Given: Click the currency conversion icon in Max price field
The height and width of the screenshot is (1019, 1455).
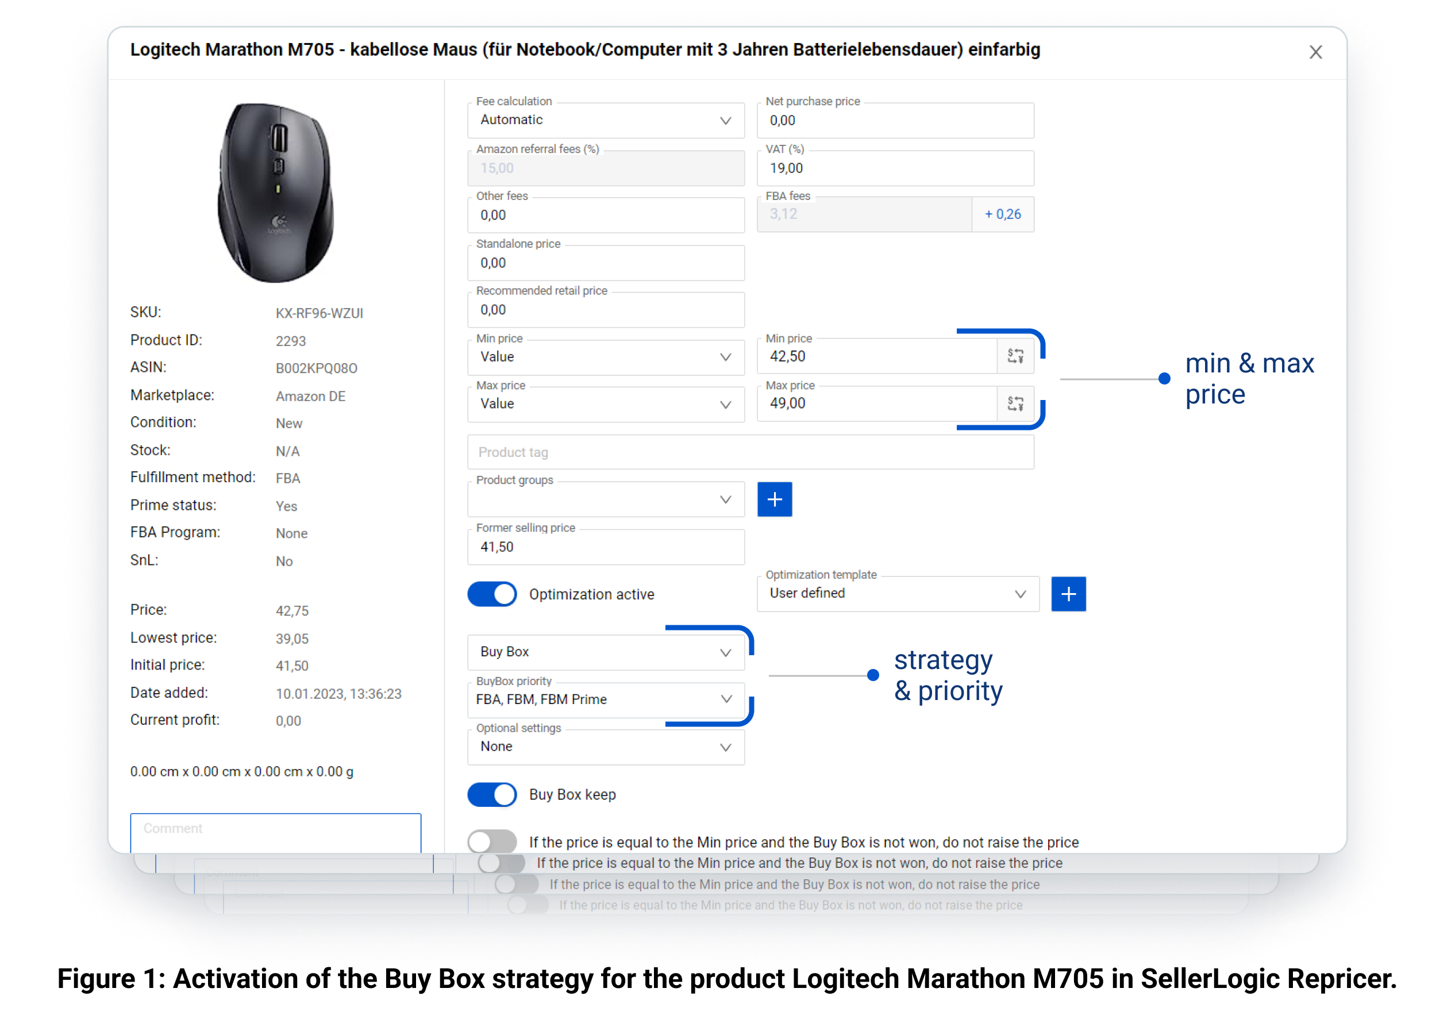Looking at the screenshot, I should [x=1017, y=403].
